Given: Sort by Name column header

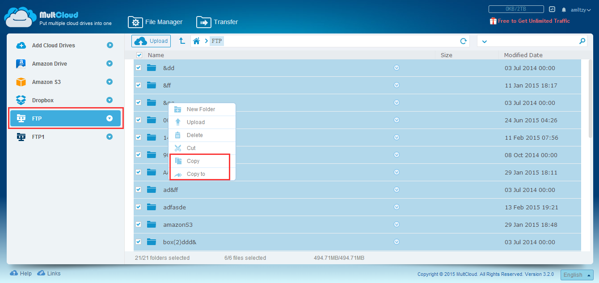Looking at the screenshot, I should 156,55.
